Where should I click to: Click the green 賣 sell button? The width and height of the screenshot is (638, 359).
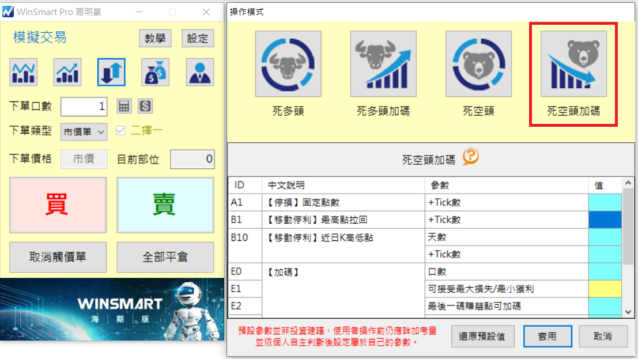point(165,205)
